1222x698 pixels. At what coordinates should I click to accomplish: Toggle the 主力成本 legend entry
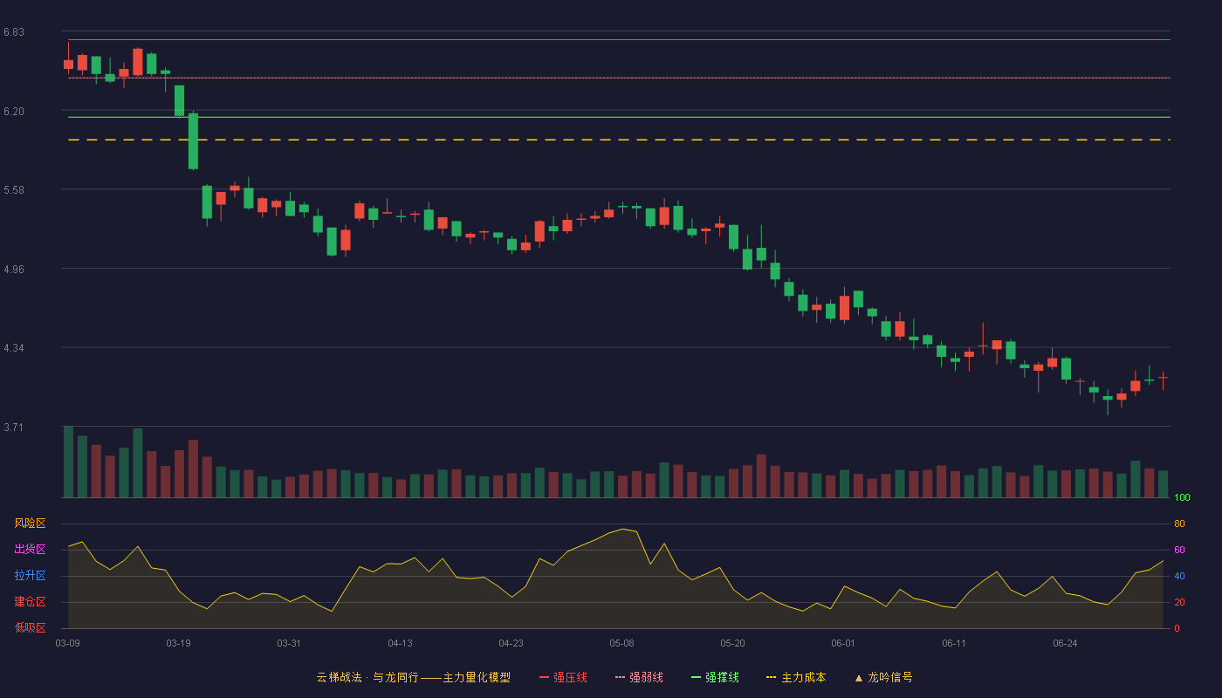tap(796, 677)
